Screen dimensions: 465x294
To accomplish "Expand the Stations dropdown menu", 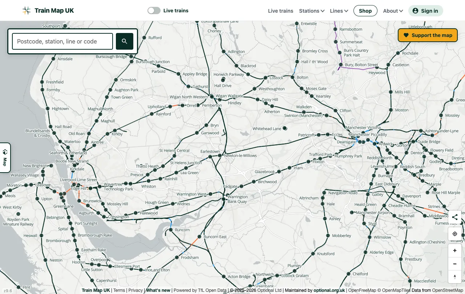I will pyautogui.click(x=312, y=11).
